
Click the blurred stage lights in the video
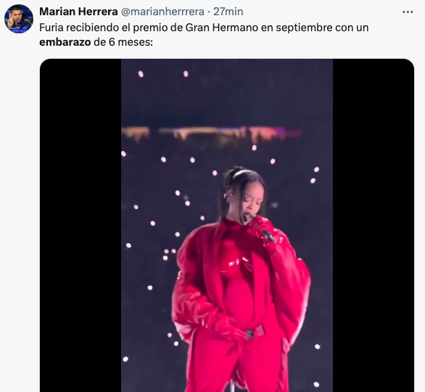click(x=212, y=134)
